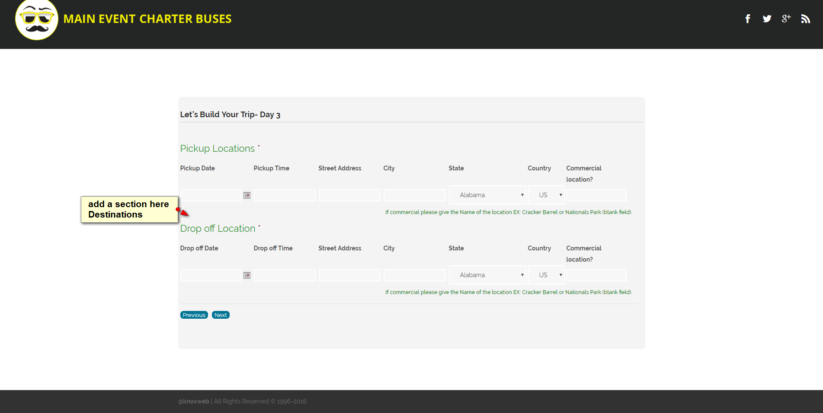Visit the @knoxweb footer link
The image size is (823, 413).
[x=194, y=401]
